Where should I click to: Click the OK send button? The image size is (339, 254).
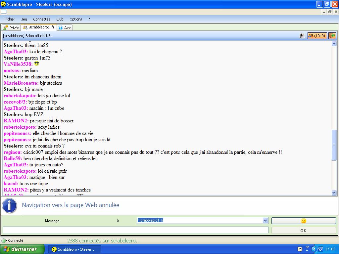pyautogui.click(x=304, y=231)
